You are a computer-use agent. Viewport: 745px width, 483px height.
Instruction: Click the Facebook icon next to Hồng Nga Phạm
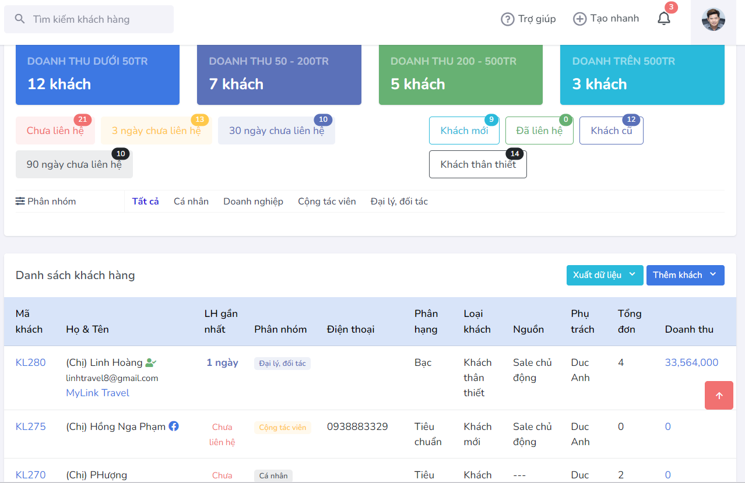pyautogui.click(x=174, y=426)
